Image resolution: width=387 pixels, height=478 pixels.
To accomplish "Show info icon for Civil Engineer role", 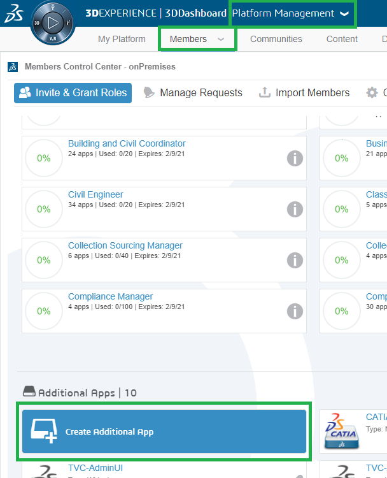I will pos(294,209).
